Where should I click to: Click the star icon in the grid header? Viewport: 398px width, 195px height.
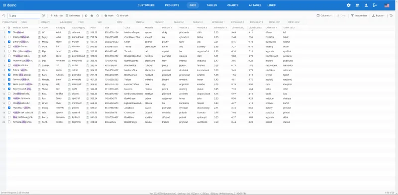tap(9, 27)
